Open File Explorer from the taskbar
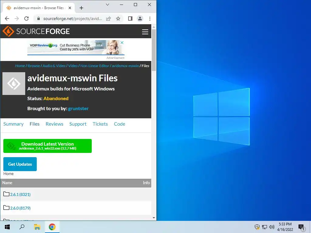The height and width of the screenshot is (233, 311). point(37,227)
